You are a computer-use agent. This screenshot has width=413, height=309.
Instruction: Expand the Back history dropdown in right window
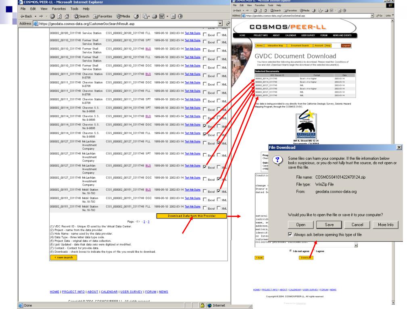click(x=243, y=10)
